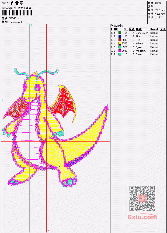The image size is (167, 233).
Task: Click the 'St.' column header
Action: (126, 29)
